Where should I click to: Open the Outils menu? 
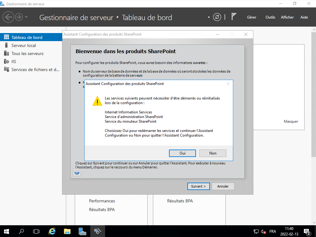pos(270,17)
